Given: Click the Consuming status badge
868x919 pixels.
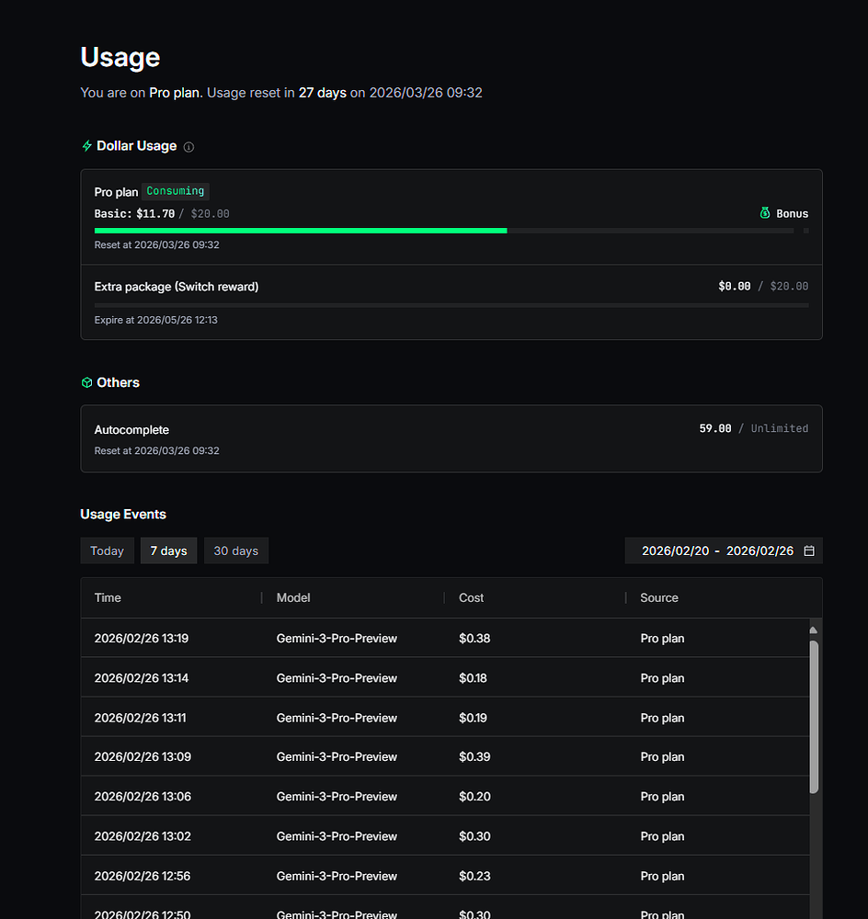Looking at the screenshot, I should coord(176,191).
